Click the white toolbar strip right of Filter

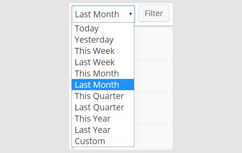pyautogui.click(x=171, y=14)
